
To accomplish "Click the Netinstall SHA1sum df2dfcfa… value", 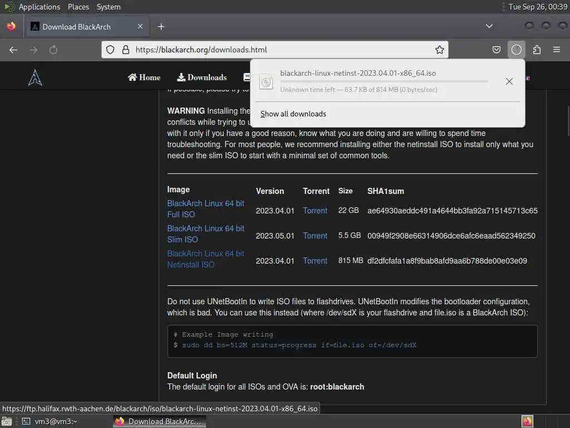I will [x=447, y=261].
